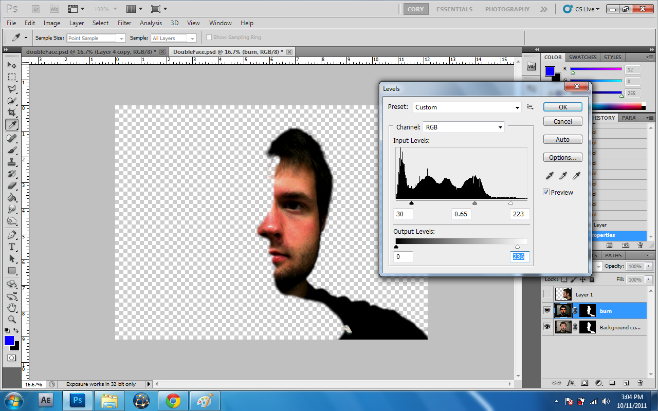Create new adjustment layer icon
This screenshot has width=658, height=411.
(598, 383)
